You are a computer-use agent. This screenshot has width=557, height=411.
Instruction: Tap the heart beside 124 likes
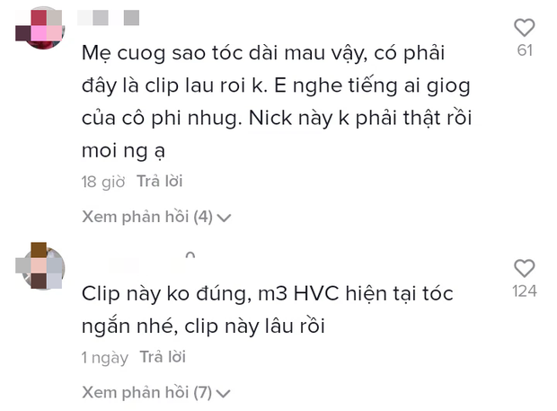click(525, 268)
